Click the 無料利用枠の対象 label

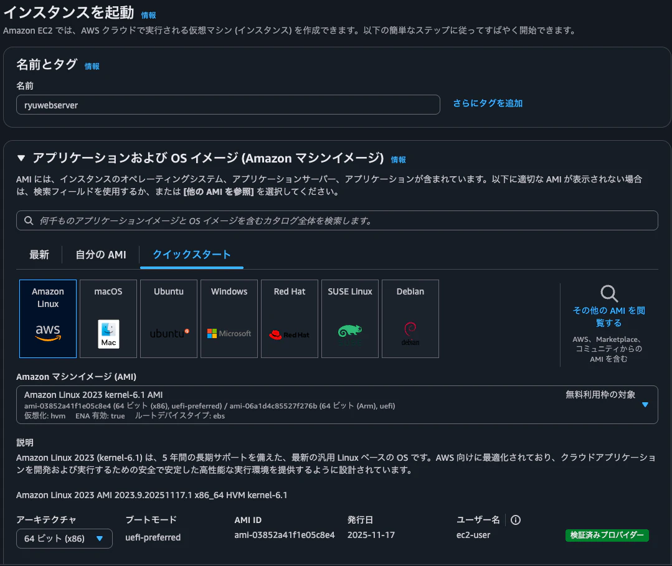pyautogui.click(x=600, y=395)
